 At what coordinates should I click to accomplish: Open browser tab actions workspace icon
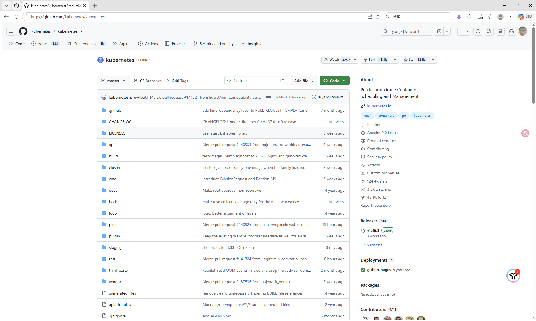click(x=16, y=6)
